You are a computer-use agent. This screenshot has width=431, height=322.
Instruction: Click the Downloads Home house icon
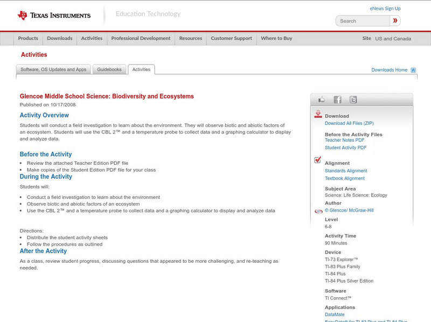[413, 70]
